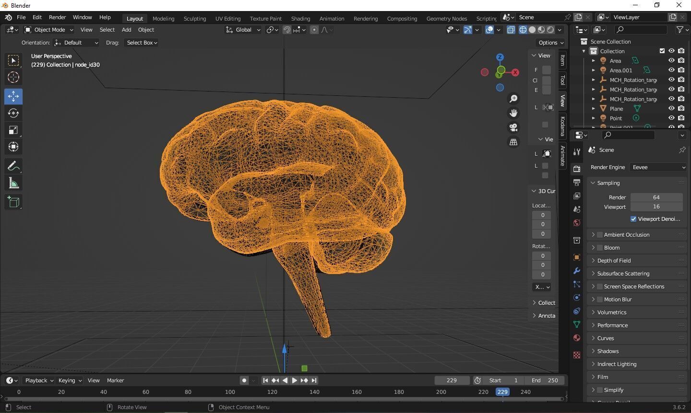Viewport: 691px width, 413px height.
Task: Open timeline Playback menu
Action: coord(39,380)
